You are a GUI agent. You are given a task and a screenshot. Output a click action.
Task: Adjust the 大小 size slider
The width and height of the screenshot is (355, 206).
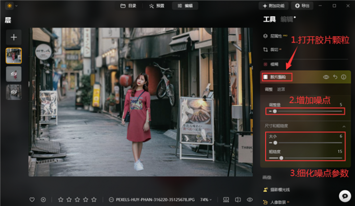click(305, 143)
